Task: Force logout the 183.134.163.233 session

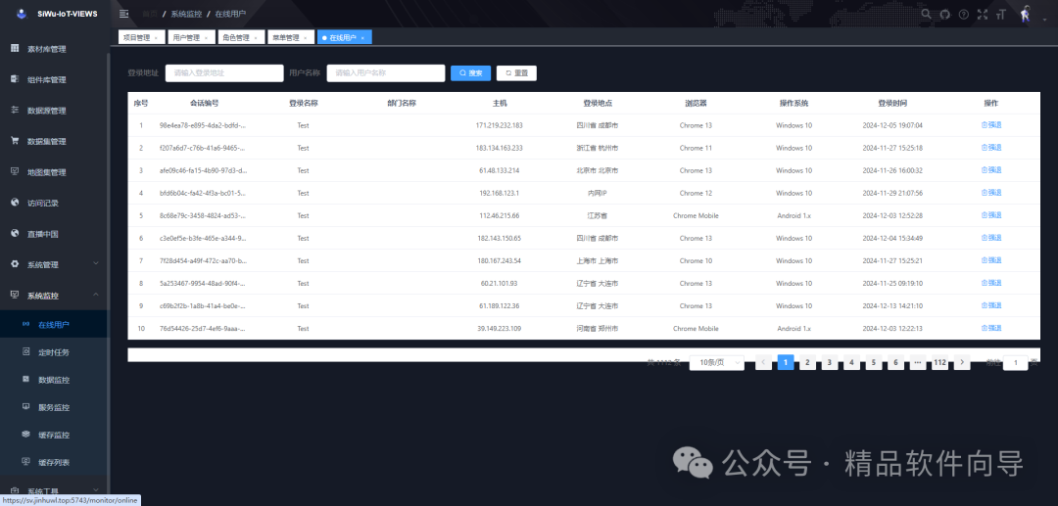Action: click(x=991, y=148)
